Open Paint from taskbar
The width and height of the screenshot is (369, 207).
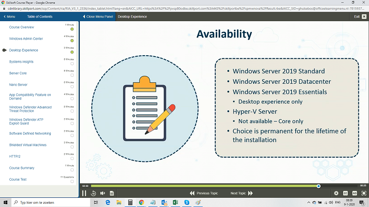click(x=198, y=202)
